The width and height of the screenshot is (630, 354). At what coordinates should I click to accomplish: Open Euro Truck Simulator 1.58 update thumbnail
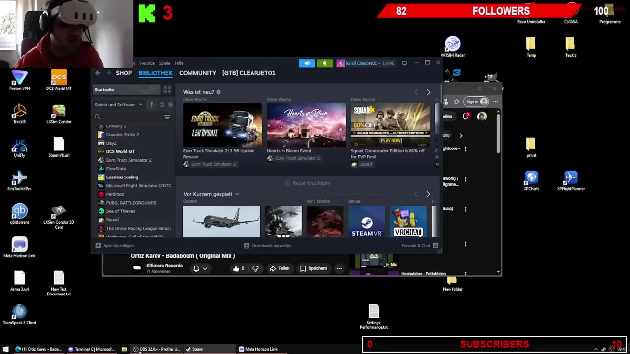pos(222,125)
